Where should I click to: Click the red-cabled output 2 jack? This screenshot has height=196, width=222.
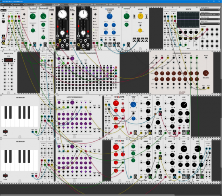tap(207, 30)
